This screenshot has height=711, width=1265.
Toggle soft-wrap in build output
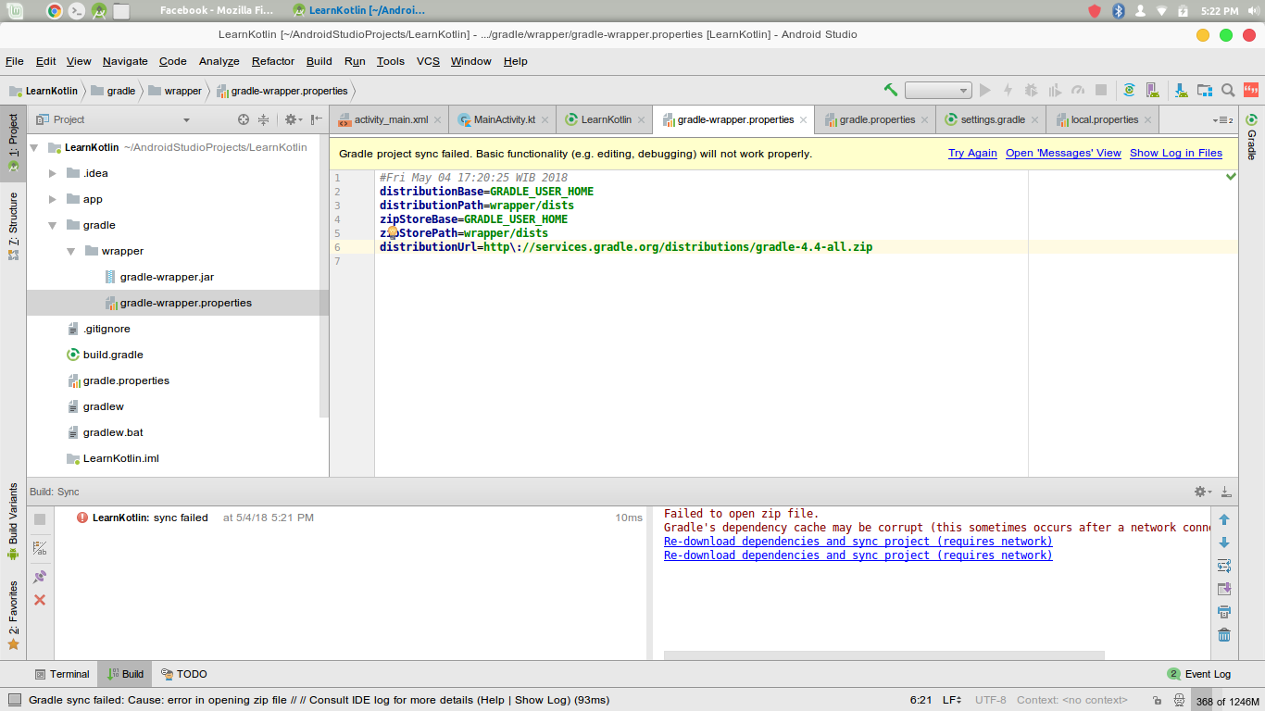[1224, 566]
